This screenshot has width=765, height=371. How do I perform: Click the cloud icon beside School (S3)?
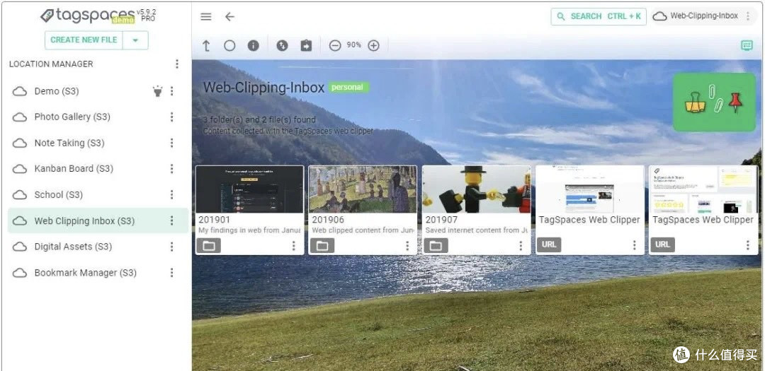click(20, 195)
